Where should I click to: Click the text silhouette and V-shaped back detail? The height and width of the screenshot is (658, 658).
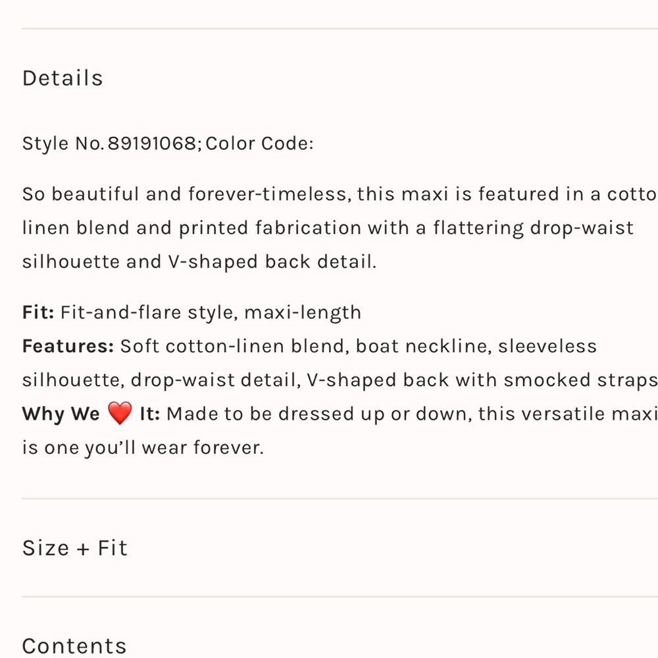tap(199, 263)
